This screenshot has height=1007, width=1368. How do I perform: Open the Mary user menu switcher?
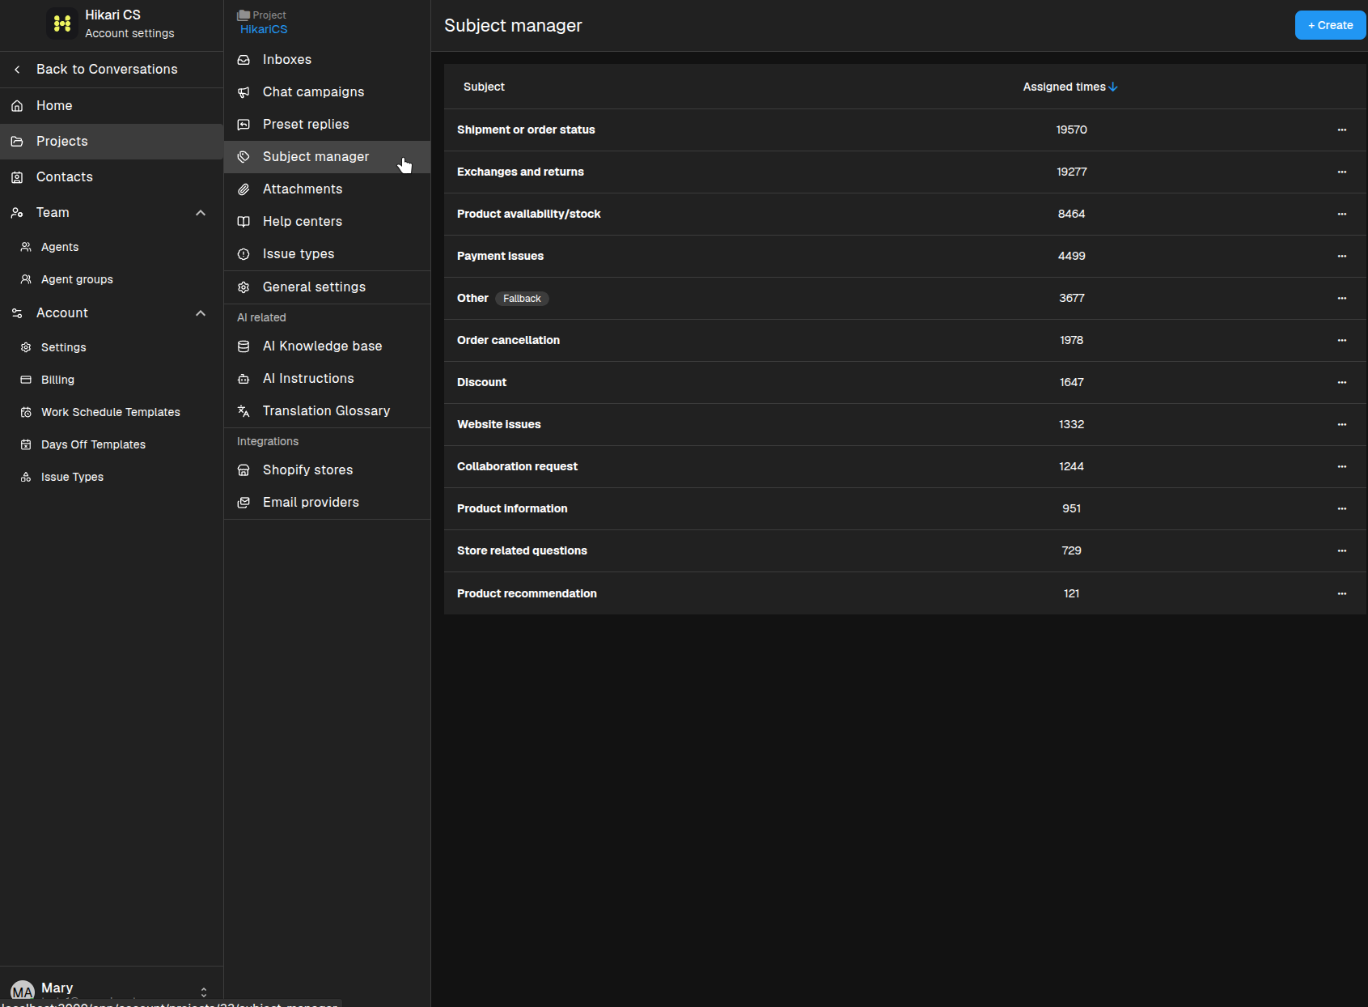tap(204, 992)
